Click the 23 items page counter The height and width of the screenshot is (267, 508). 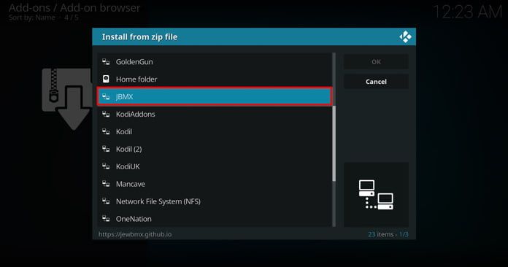388,234
